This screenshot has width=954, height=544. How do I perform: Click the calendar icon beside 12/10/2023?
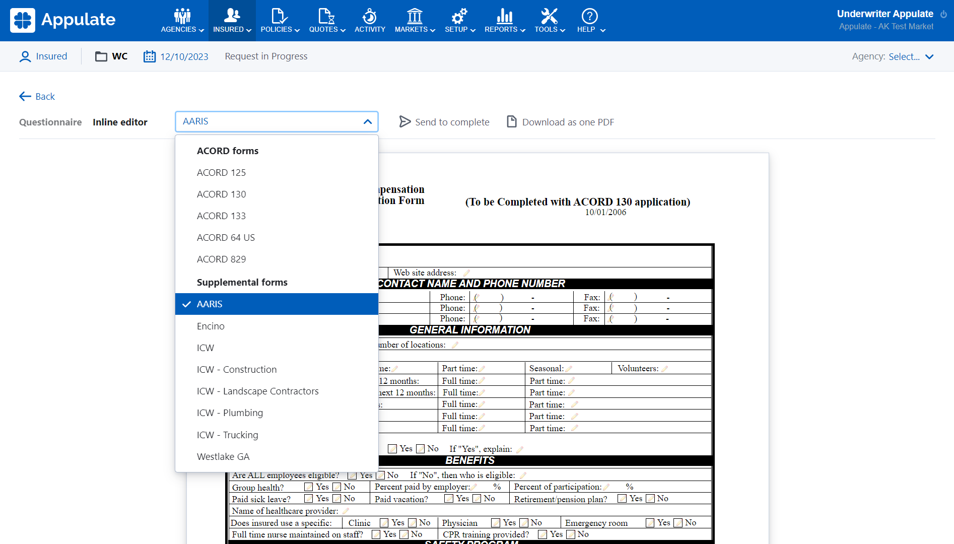pos(150,56)
